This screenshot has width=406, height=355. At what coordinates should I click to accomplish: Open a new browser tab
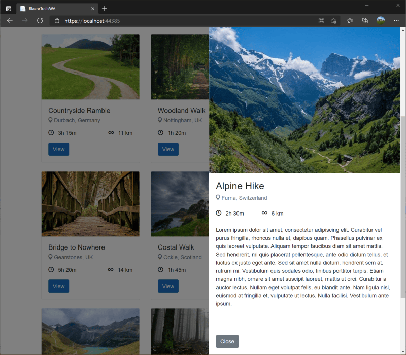coord(105,9)
